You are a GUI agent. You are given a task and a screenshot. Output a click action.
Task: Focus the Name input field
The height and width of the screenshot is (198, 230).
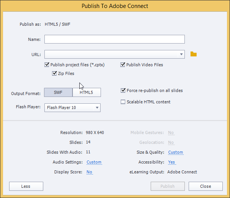coord(115,39)
